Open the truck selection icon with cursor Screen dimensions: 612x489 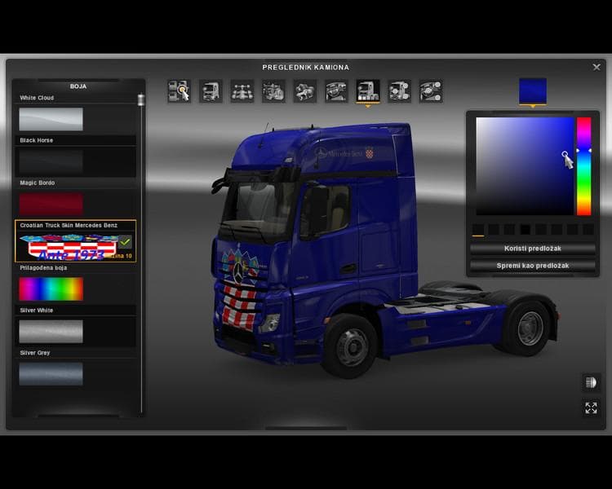pos(180,90)
